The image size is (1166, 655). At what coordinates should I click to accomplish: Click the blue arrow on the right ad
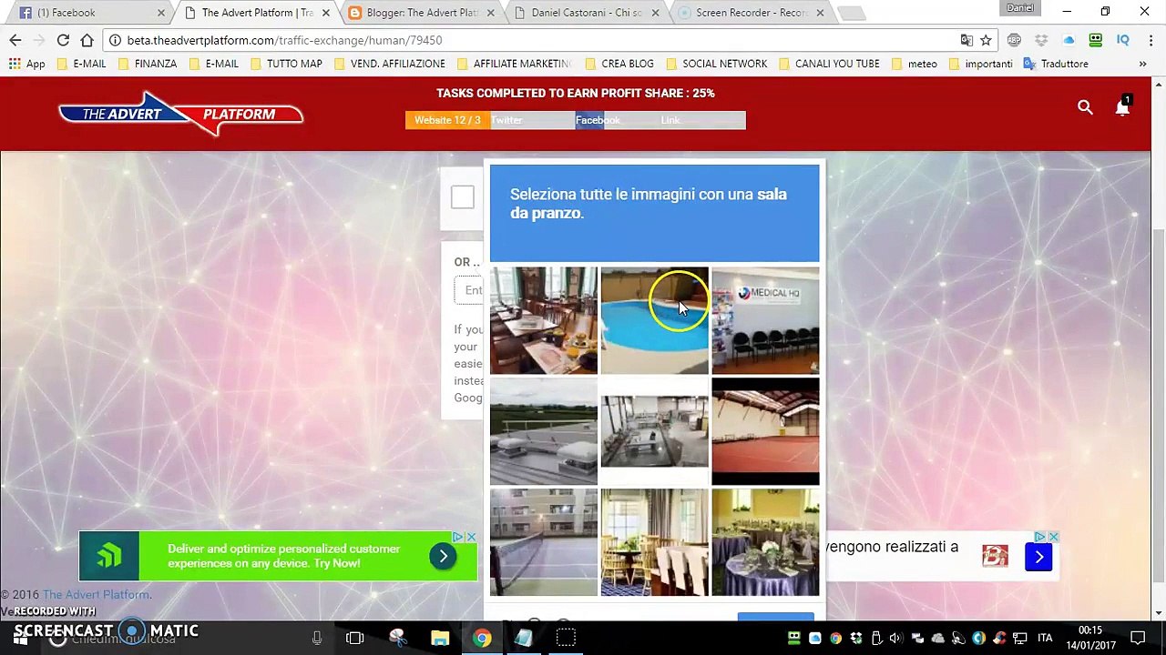(1038, 557)
